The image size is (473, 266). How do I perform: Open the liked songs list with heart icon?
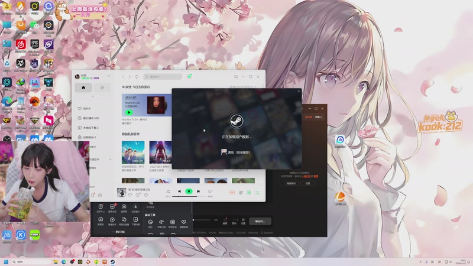pyautogui.click(x=85, y=108)
